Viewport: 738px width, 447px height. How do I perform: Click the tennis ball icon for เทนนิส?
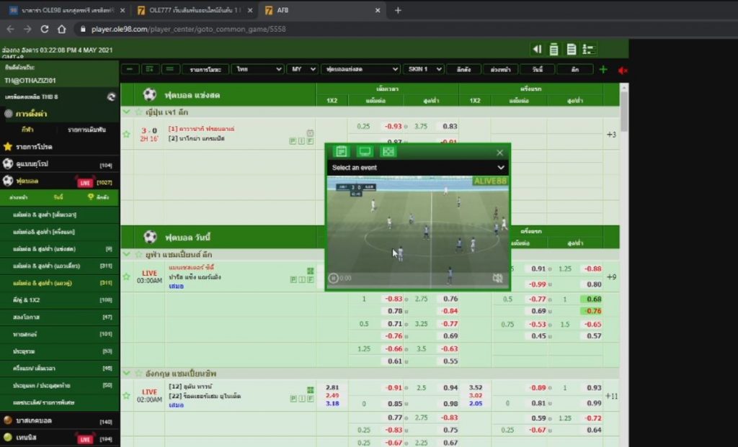[8, 437]
